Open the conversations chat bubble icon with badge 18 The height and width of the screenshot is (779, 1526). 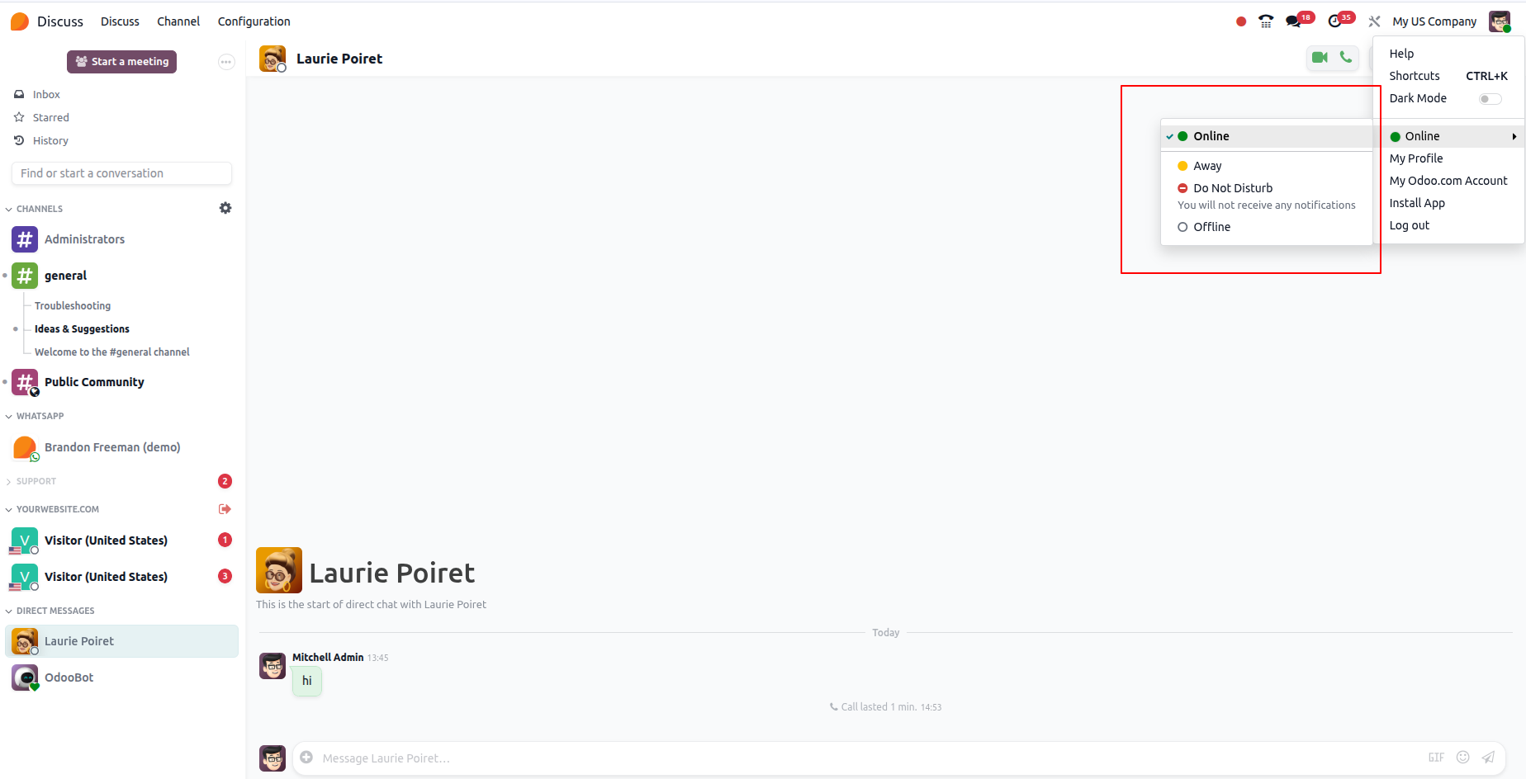click(1294, 21)
